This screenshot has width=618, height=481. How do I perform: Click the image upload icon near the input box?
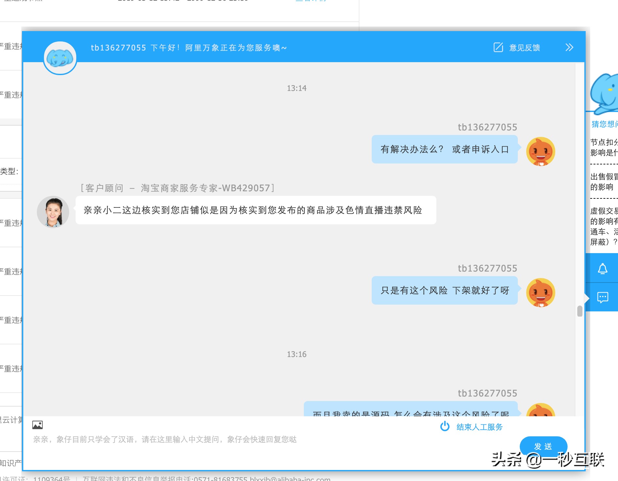click(38, 424)
